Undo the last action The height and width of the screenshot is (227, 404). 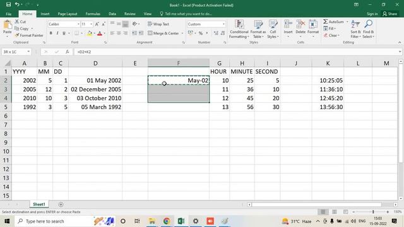point(17,4)
